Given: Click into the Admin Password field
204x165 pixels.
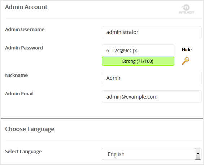Looking at the screenshot, I should tap(138, 51).
